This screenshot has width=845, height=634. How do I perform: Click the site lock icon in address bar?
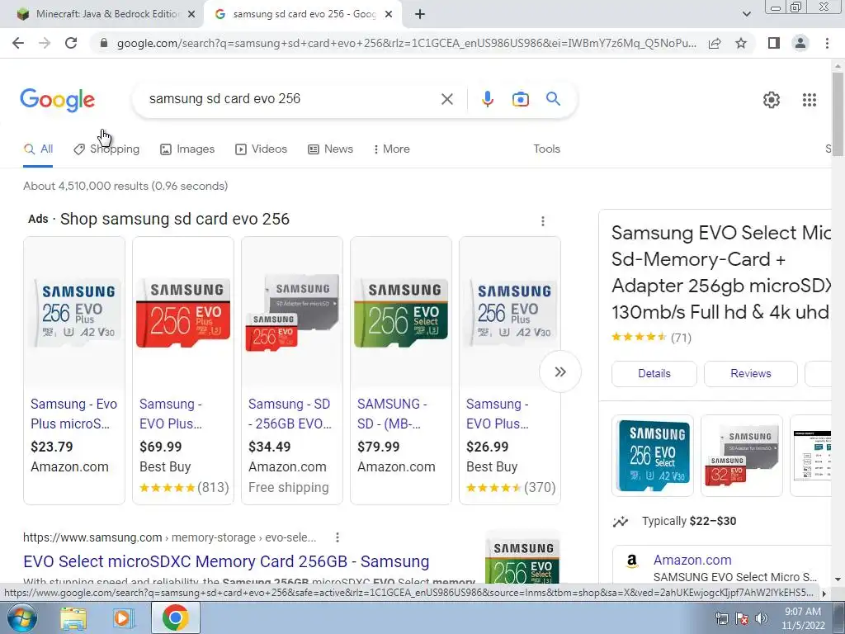(x=104, y=43)
